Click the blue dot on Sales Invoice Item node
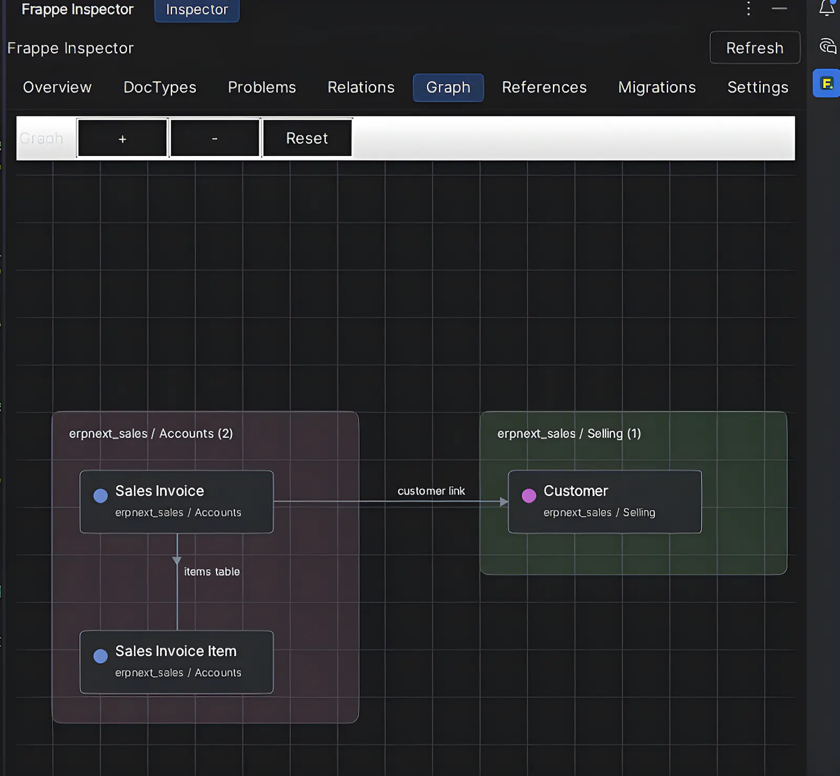 (x=100, y=656)
